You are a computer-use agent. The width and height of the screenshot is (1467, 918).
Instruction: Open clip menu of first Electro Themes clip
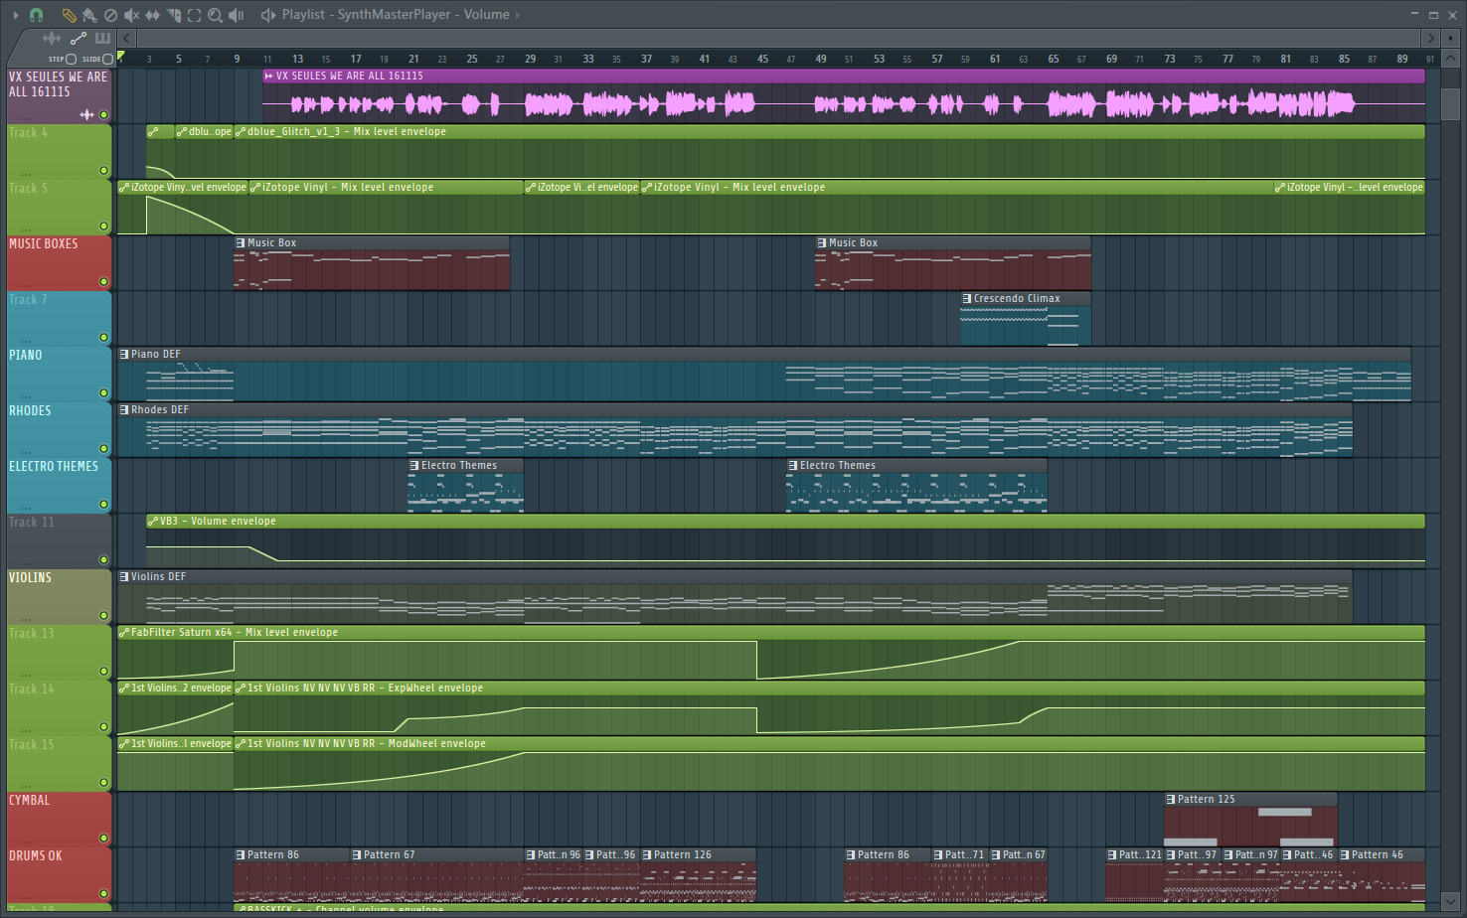[414, 466]
